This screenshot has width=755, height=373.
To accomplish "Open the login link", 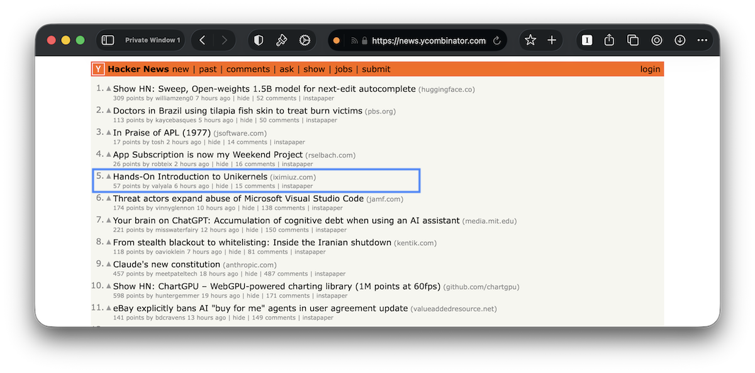I will click(x=650, y=69).
